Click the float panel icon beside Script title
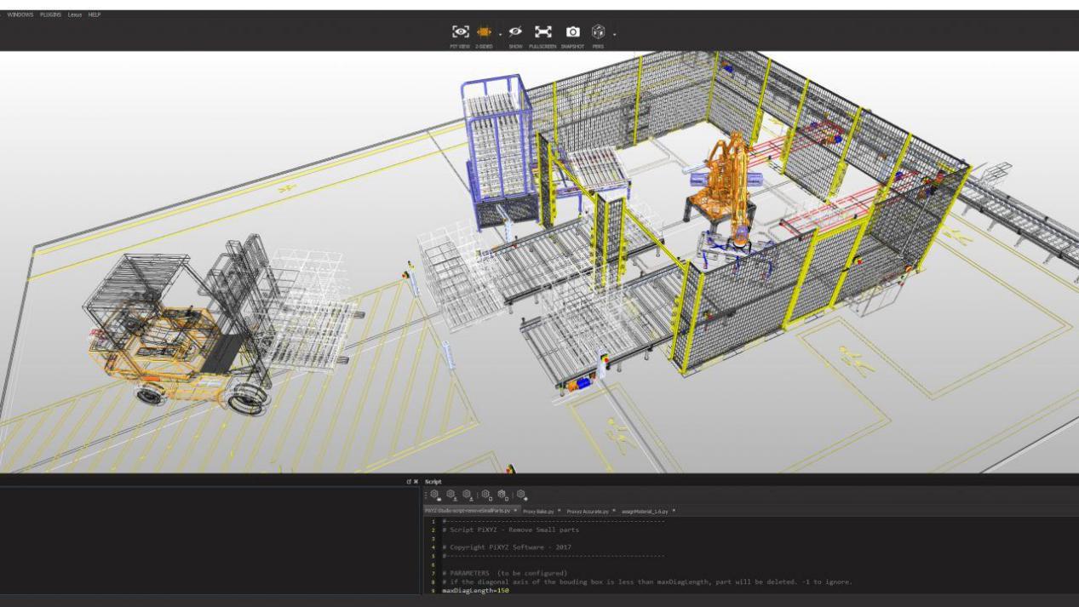This screenshot has width=1079, height=607. pyautogui.click(x=409, y=482)
